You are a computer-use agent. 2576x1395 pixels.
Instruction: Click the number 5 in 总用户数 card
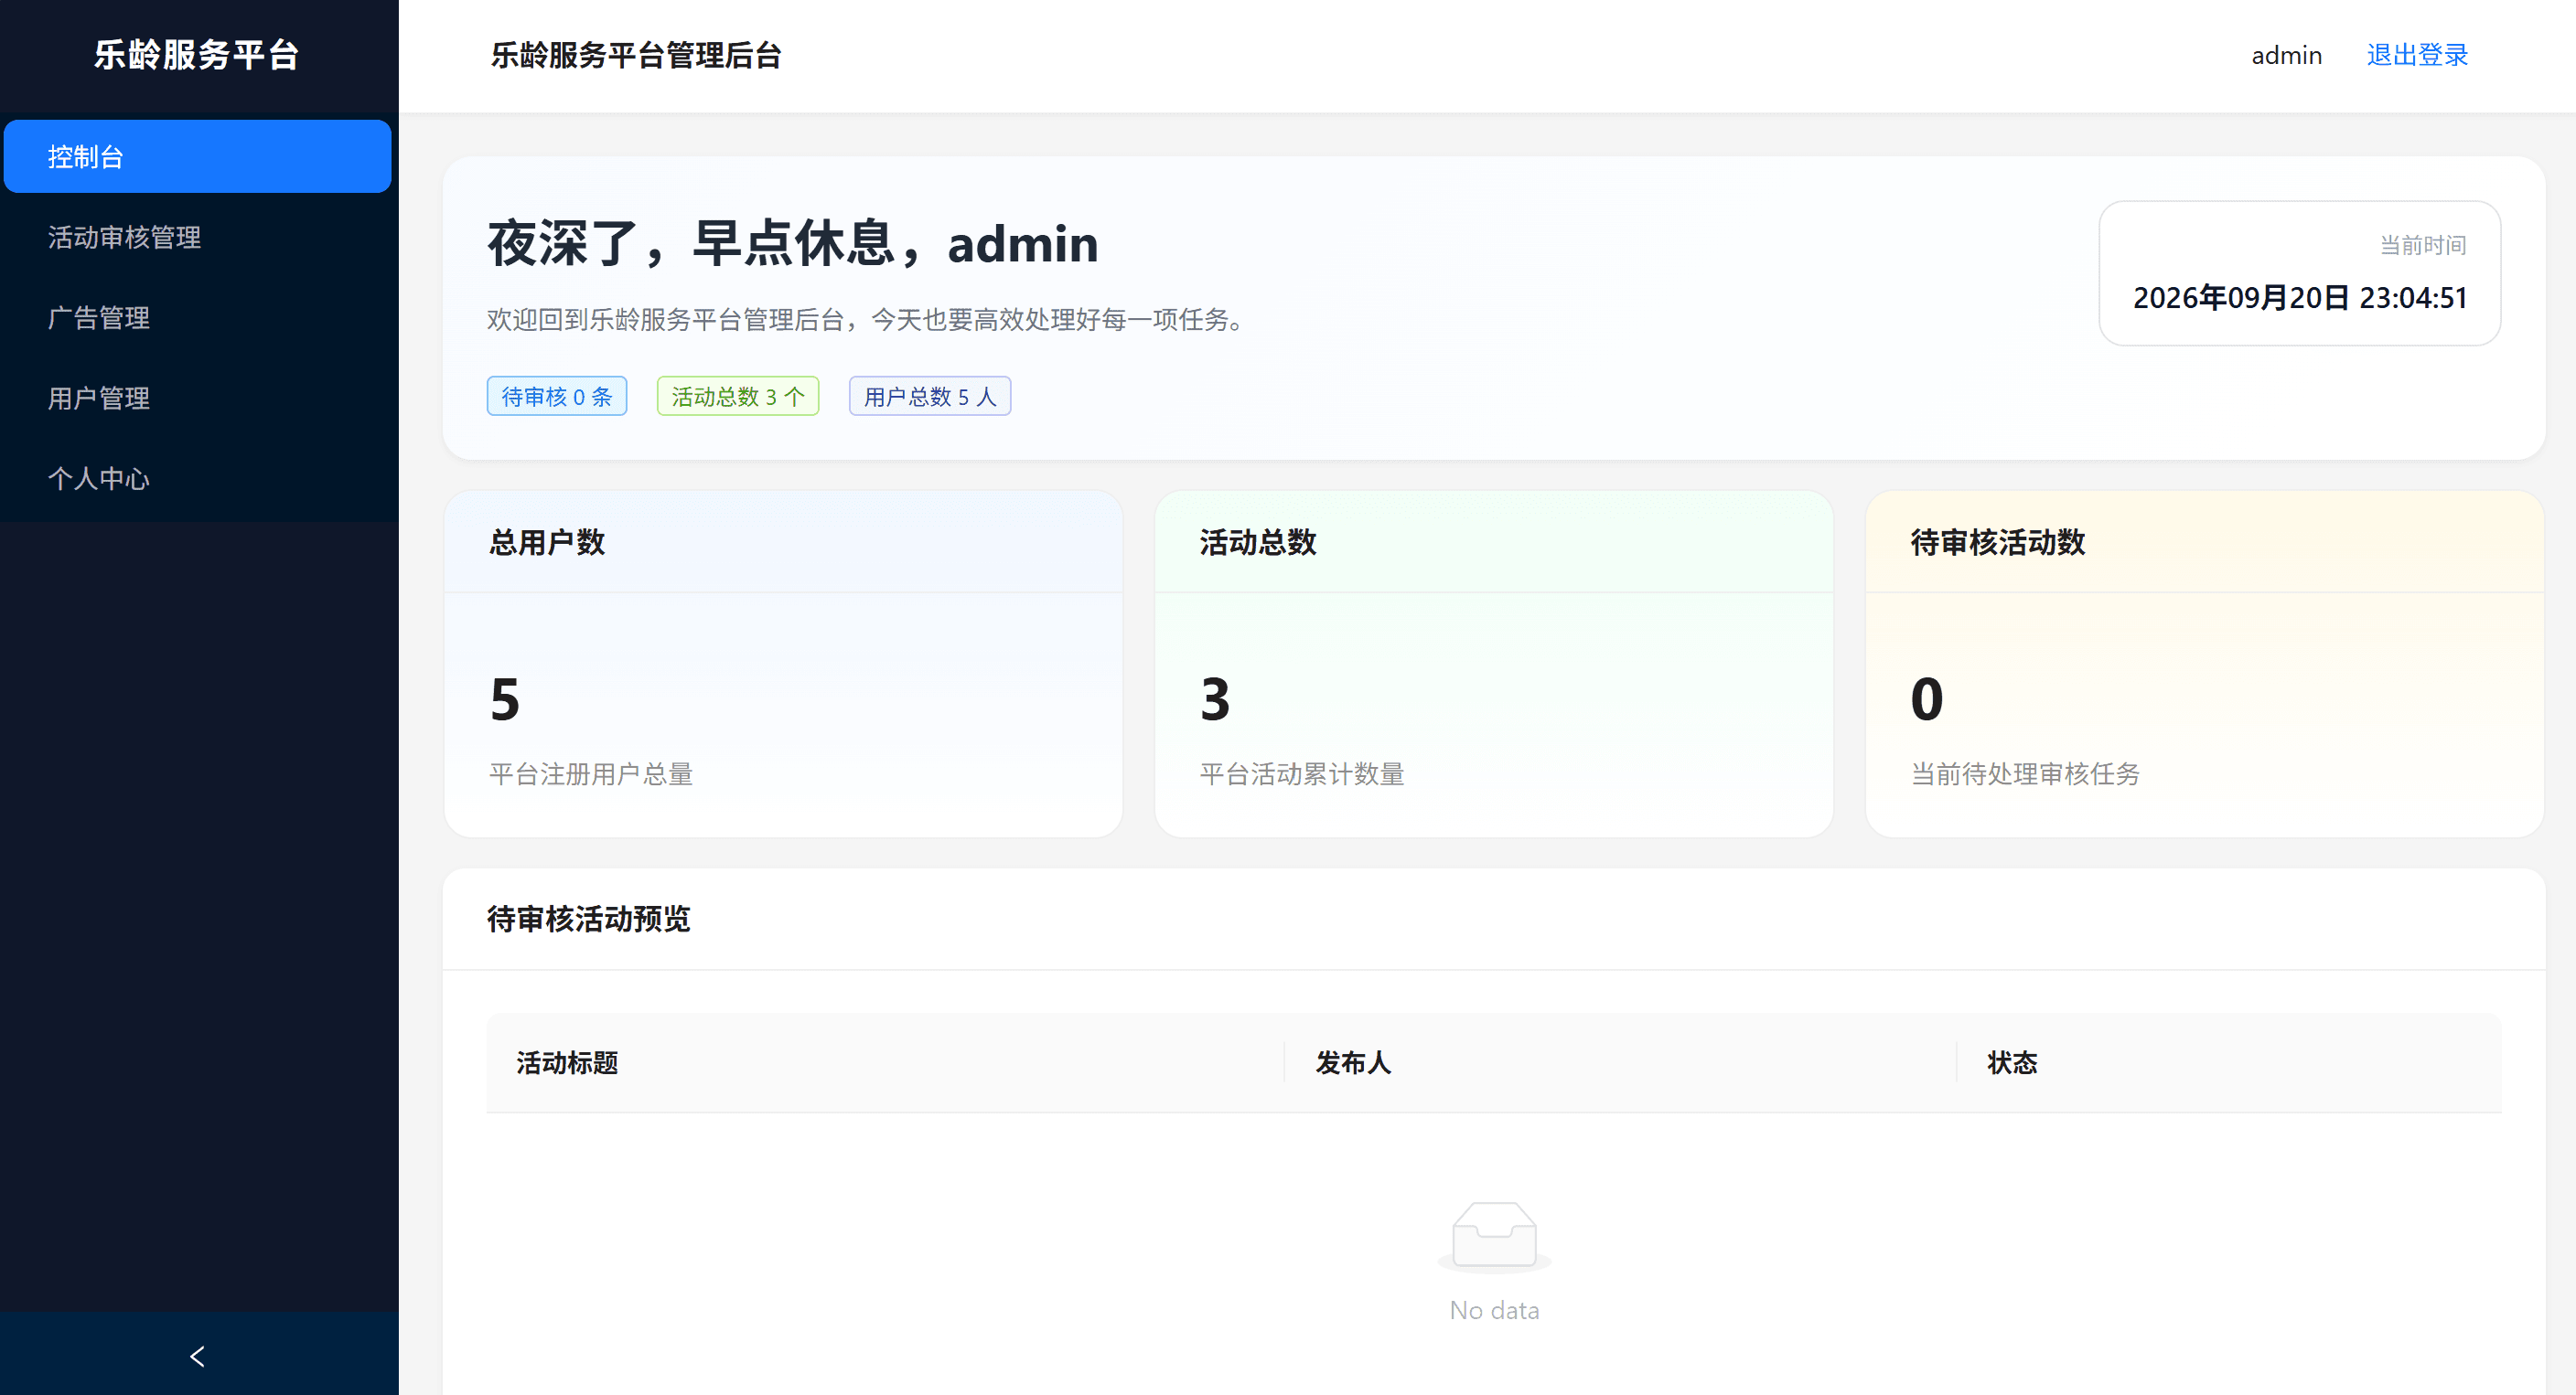point(505,698)
